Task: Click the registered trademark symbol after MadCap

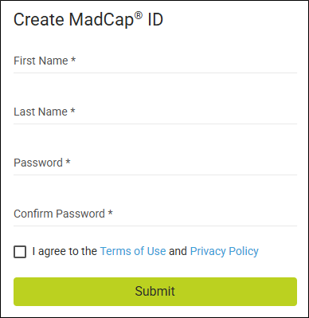Action: click(x=139, y=16)
